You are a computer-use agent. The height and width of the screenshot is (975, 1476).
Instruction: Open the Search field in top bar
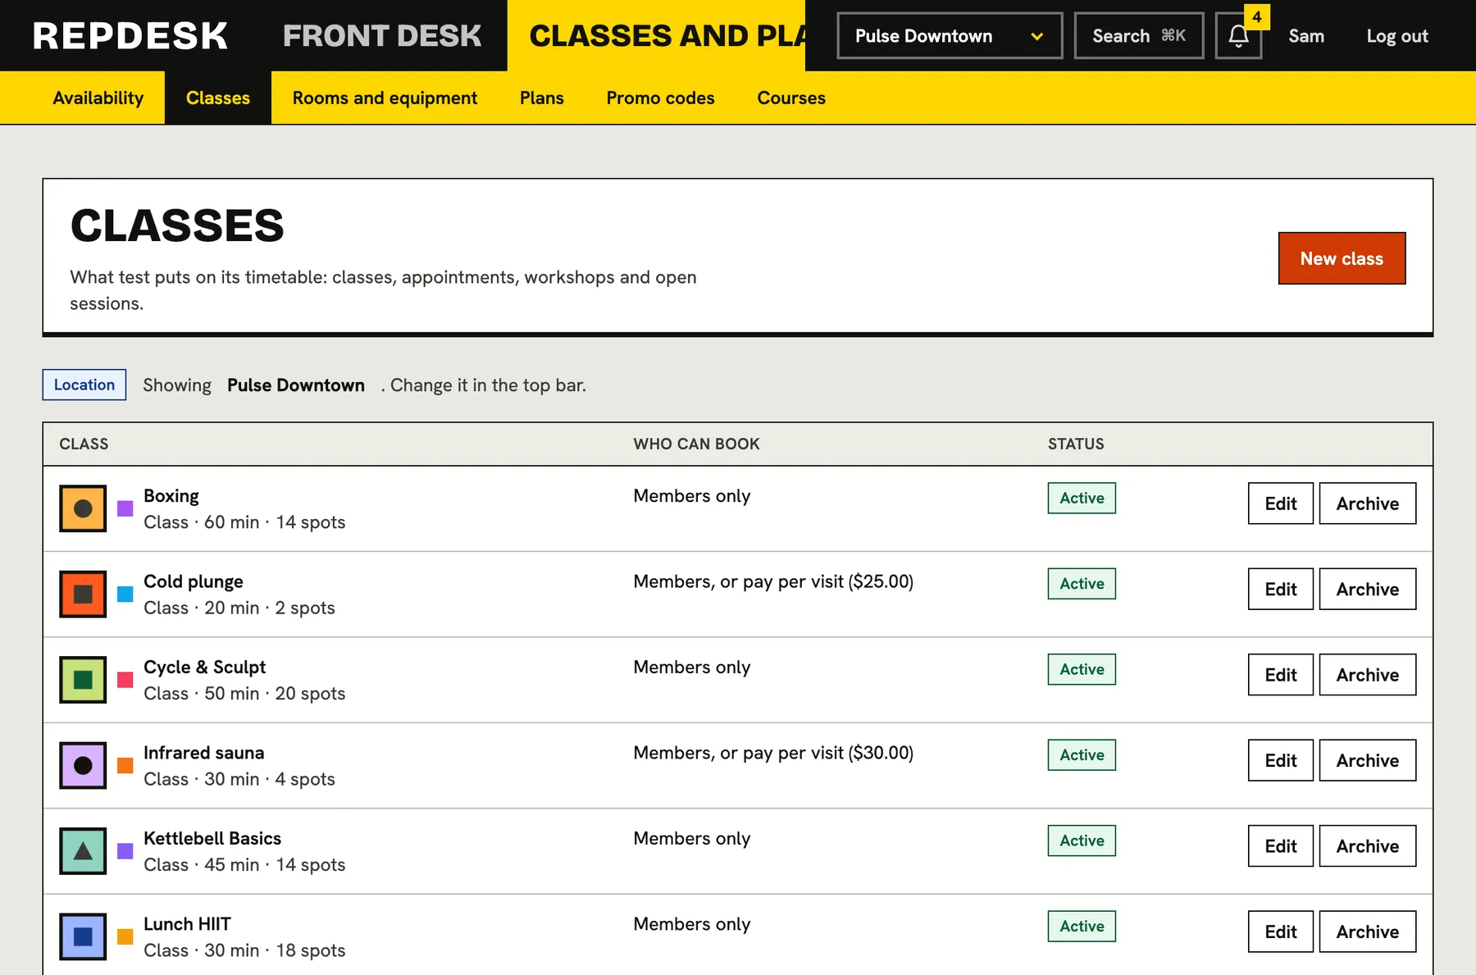coord(1139,36)
